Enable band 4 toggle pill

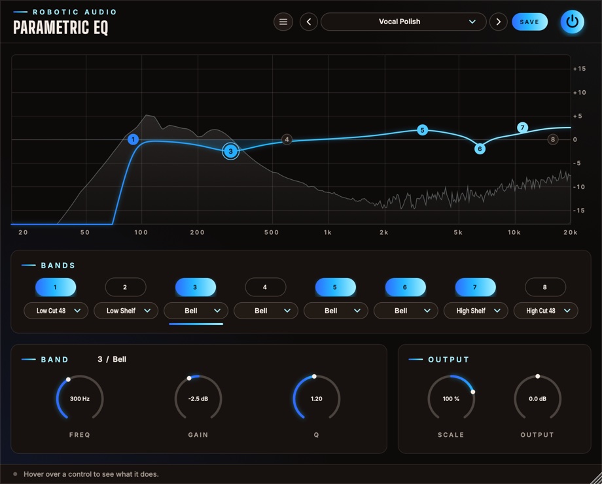tap(265, 287)
